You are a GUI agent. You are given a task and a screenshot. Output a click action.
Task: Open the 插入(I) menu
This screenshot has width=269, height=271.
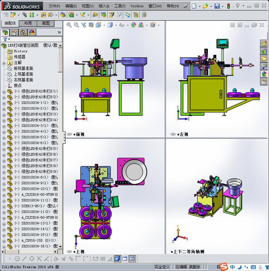pyautogui.click(x=104, y=6)
